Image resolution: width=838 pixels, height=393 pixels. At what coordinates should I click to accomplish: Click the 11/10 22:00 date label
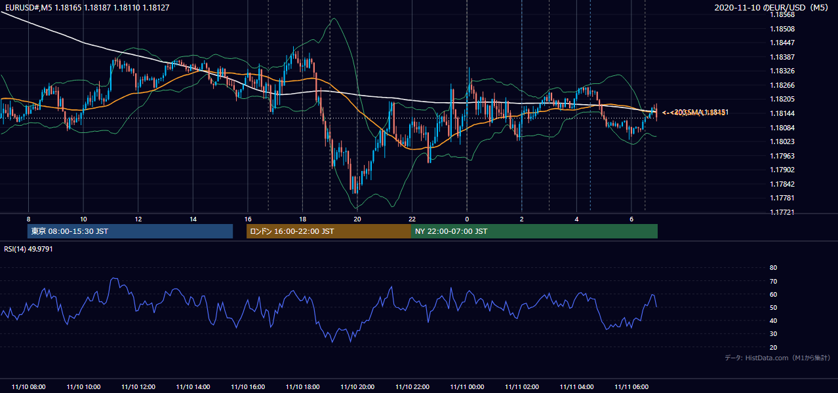click(x=412, y=387)
